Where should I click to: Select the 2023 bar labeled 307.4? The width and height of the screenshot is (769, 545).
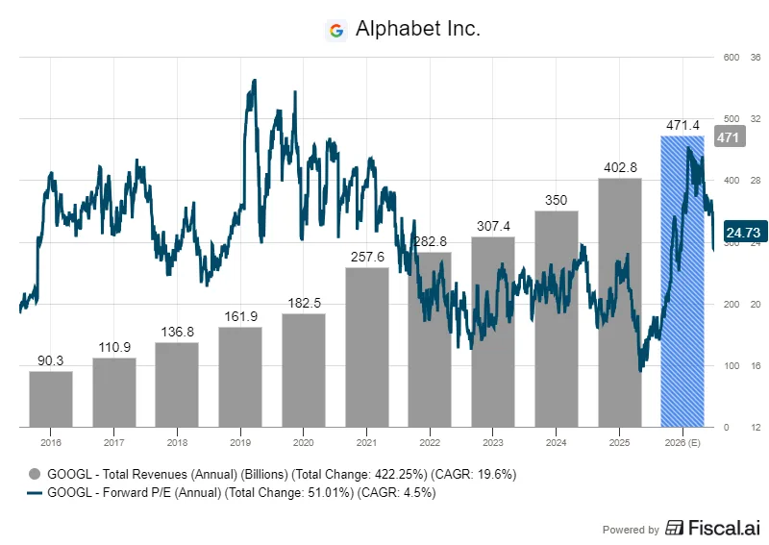(x=493, y=332)
